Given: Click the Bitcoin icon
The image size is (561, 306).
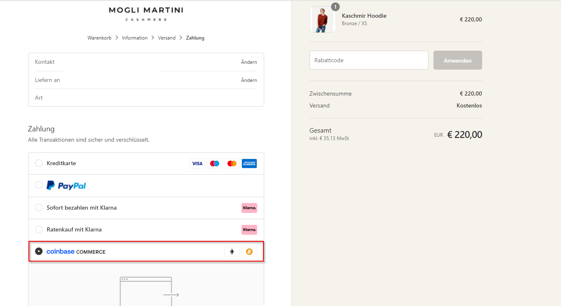Looking at the screenshot, I should pyautogui.click(x=249, y=252).
